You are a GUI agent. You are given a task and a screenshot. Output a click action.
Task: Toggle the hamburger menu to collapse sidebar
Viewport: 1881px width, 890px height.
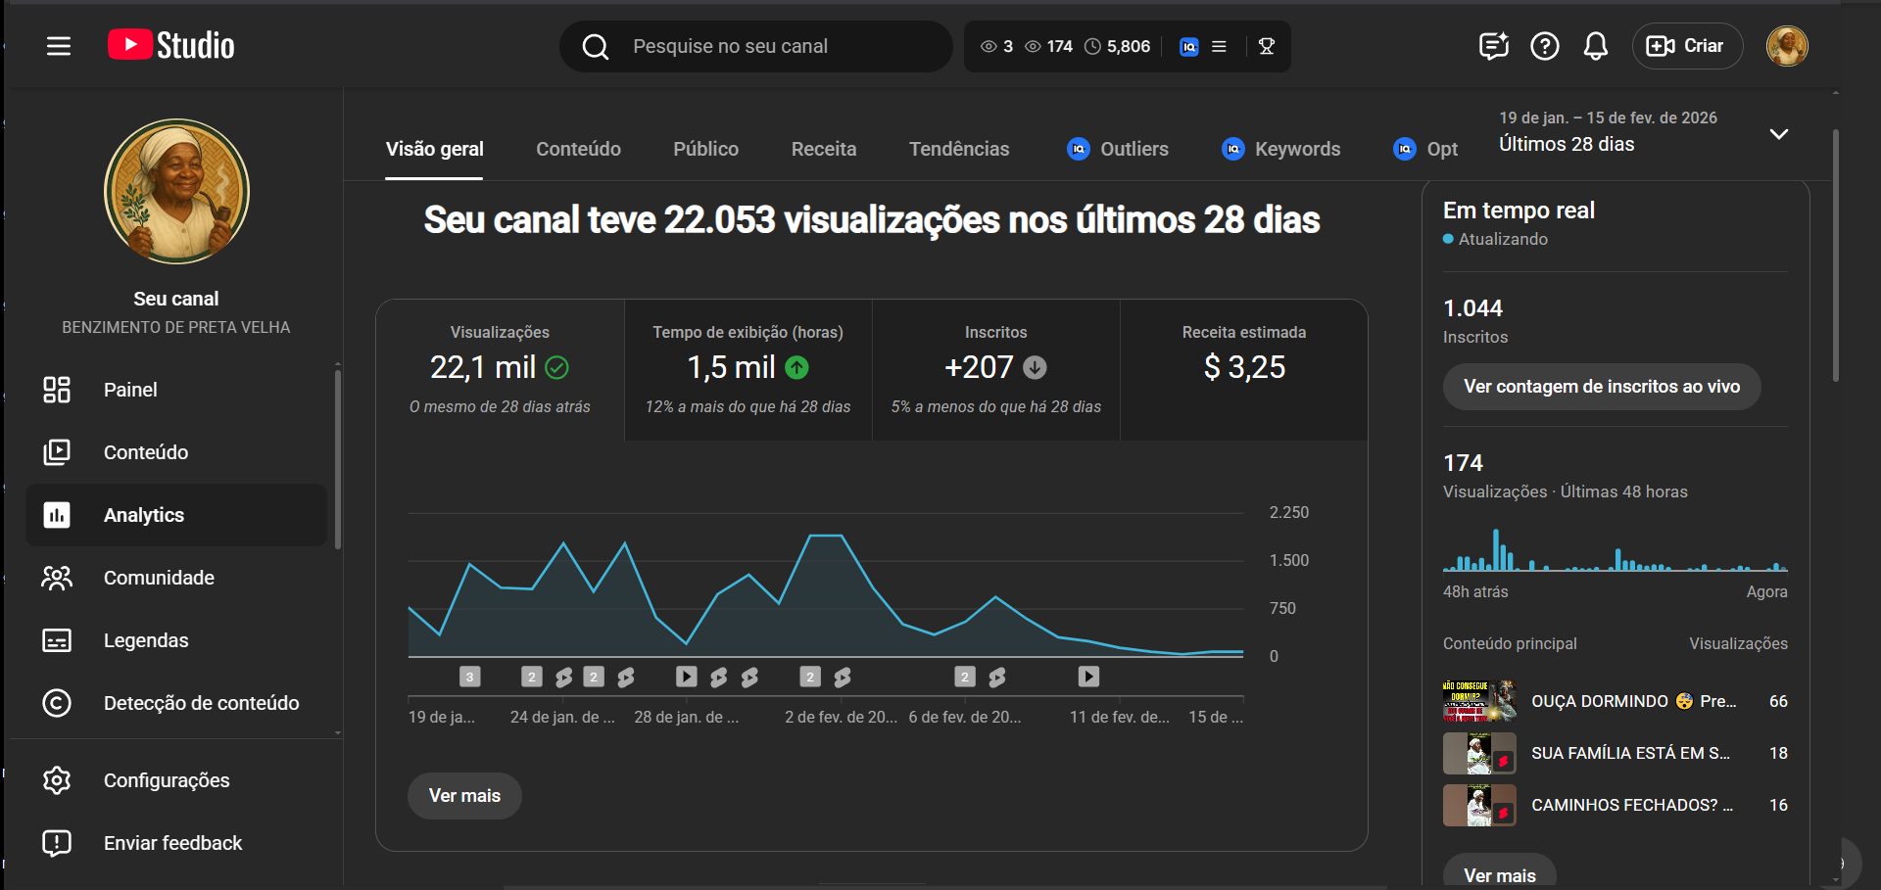click(x=59, y=46)
